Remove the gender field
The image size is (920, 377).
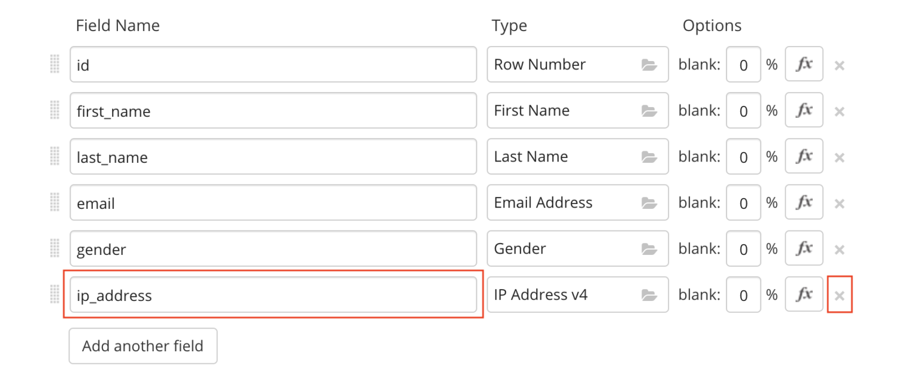point(840,248)
